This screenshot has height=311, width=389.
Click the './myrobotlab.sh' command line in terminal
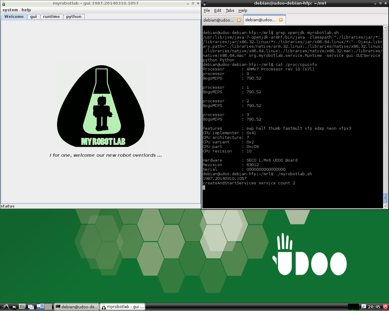click(x=257, y=174)
